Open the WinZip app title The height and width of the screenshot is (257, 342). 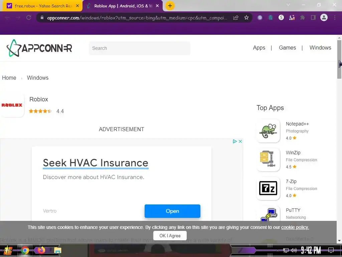tap(293, 153)
